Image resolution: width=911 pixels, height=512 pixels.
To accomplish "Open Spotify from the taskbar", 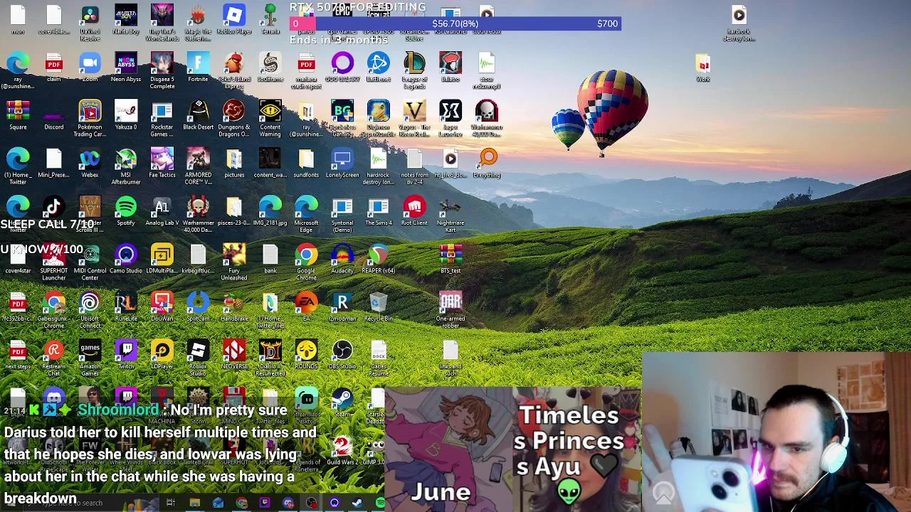I will [380, 503].
